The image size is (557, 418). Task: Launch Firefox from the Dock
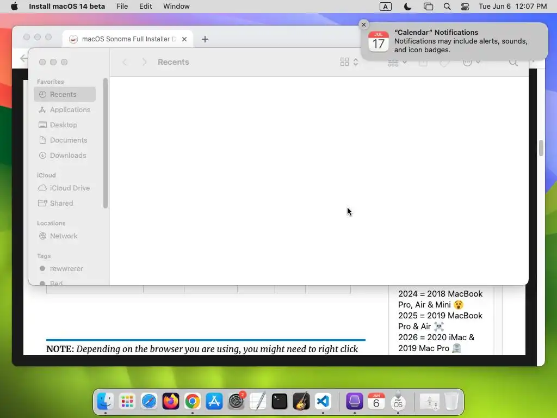coord(170,401)
